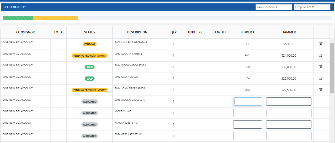Click the Unit Price column header

(x=197, y=32)
